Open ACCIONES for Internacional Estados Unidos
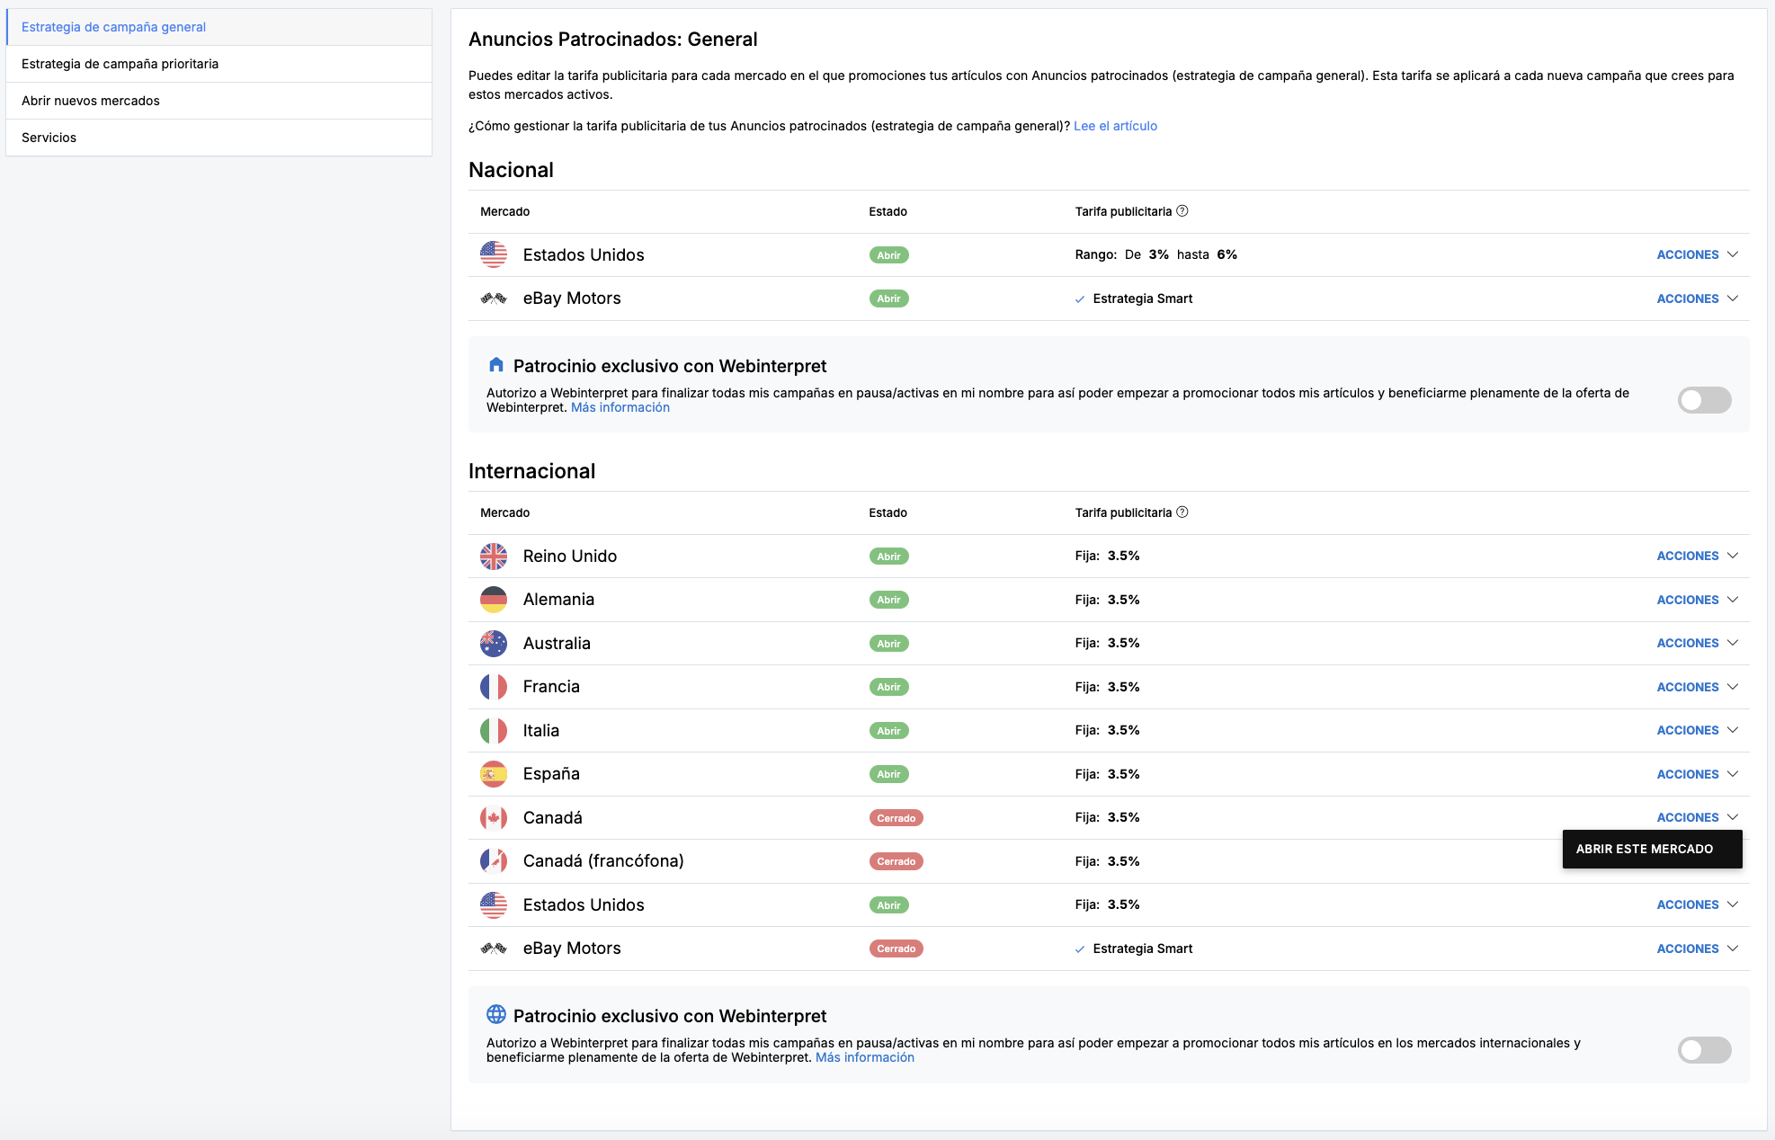The width and height of the screenshot is (1775, 1140). point(1697,904)
